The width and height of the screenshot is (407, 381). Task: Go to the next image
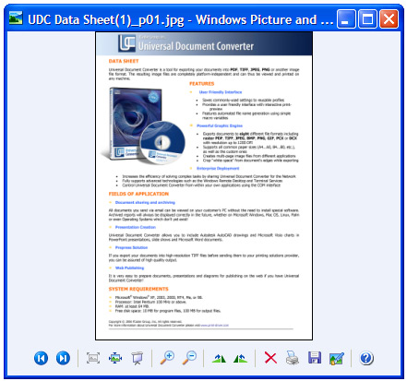point(63,358)
